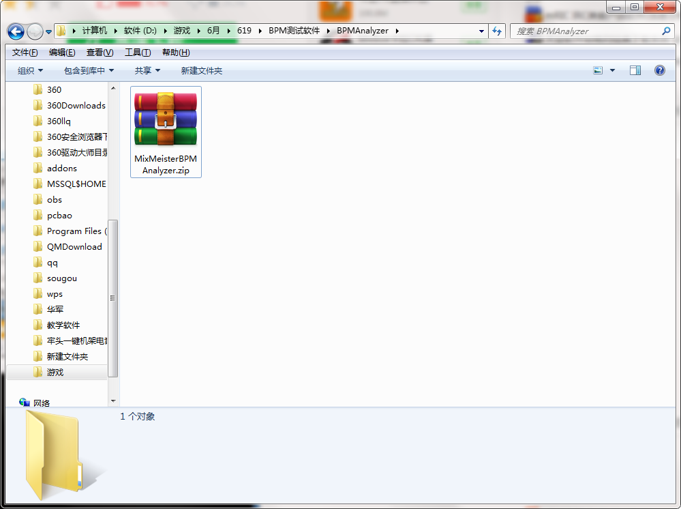
Task: Click the navigation pane scrollbar thumb
Action: pos(113,298)
